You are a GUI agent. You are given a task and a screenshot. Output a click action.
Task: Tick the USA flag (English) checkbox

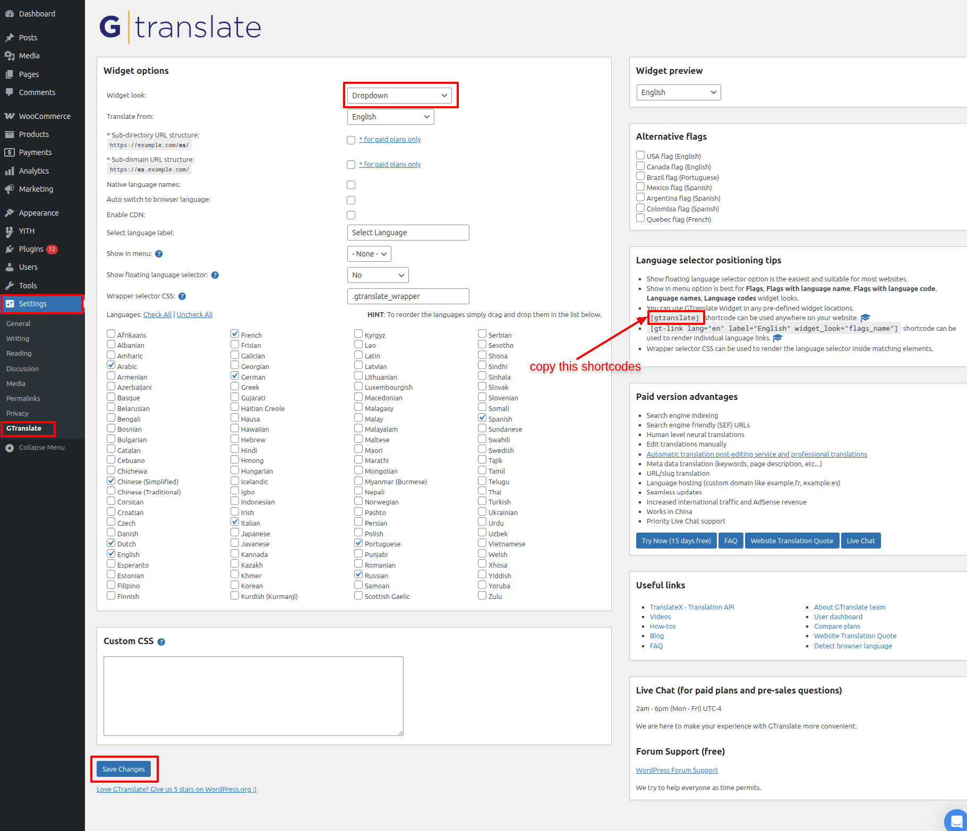pyautogui.click(x=640, y=156)
